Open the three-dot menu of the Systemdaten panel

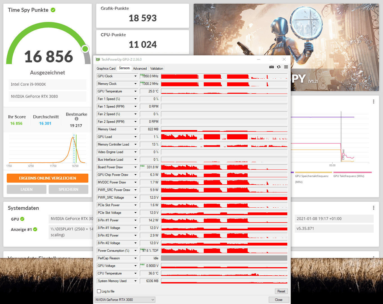pyautogui.click(x=373, y=208)
